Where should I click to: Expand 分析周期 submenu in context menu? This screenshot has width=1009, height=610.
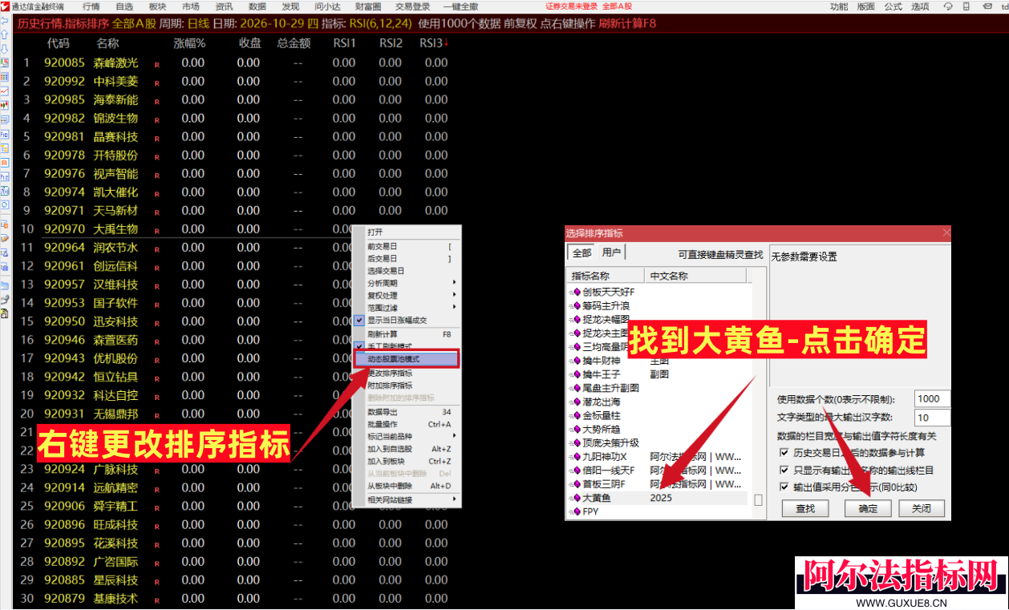point(407,283)
